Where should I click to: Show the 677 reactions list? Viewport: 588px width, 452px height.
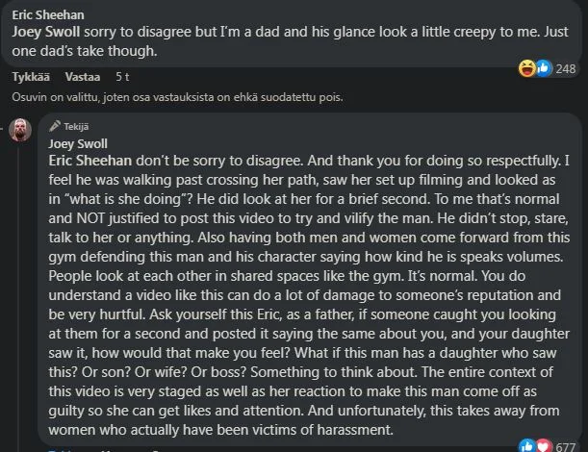565,445
